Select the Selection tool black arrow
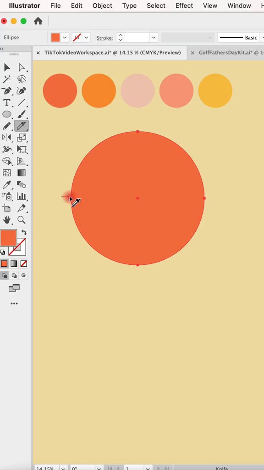 coord(7,67)
